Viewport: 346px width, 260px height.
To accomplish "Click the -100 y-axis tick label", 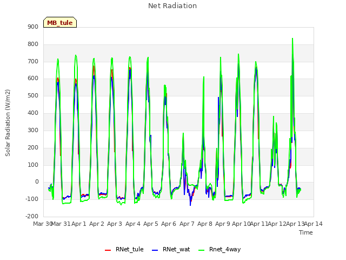I will coord(32,199).
